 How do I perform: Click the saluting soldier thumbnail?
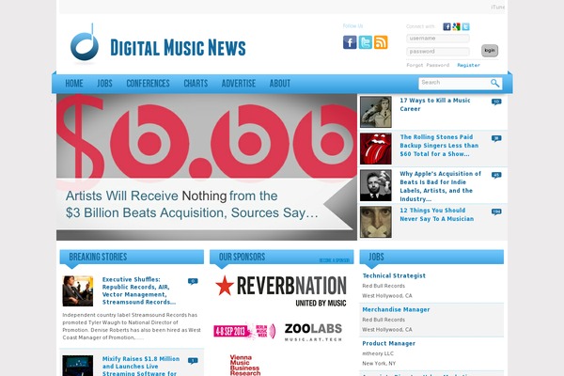pos(375,112)
